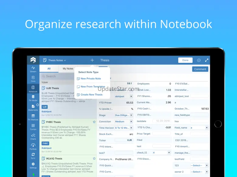Screen dimensions: 237x177
Task: Switch to the My Notes tab
Action: point(68,69)
